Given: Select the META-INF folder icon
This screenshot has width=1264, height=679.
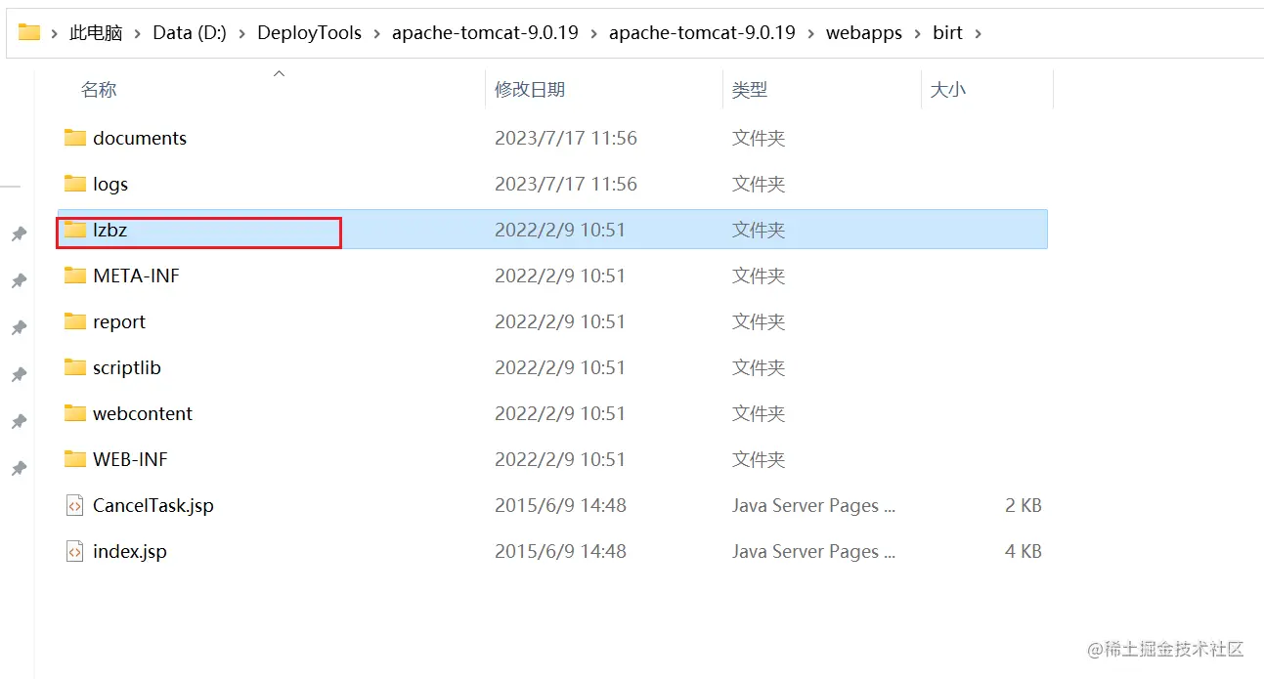Looking at the screenshot, I should (x=75, y=276).
